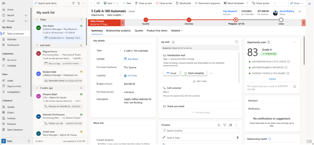Open Timeline more options vertical dots
314x145 pixels.
pos(236,125)
